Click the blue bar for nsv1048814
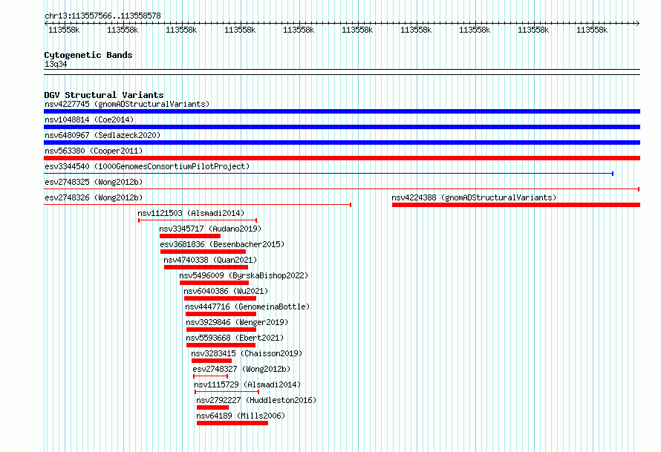The image size is (661, 452). 342,127
